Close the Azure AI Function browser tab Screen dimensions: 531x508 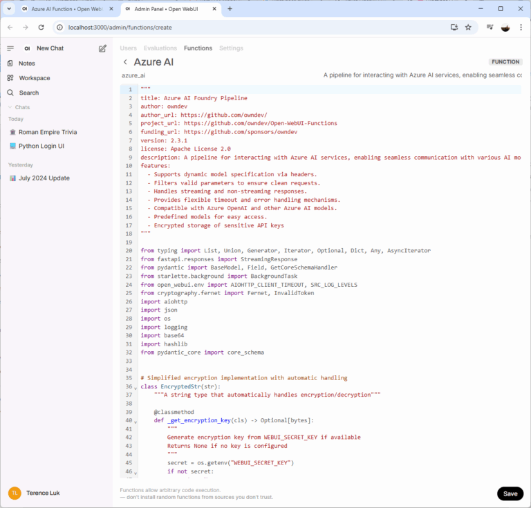pyautogui.click(x=111, y=9)
